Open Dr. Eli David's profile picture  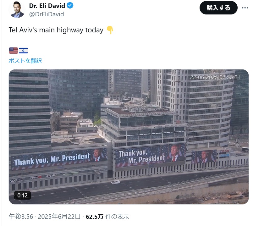click(17, 9)
